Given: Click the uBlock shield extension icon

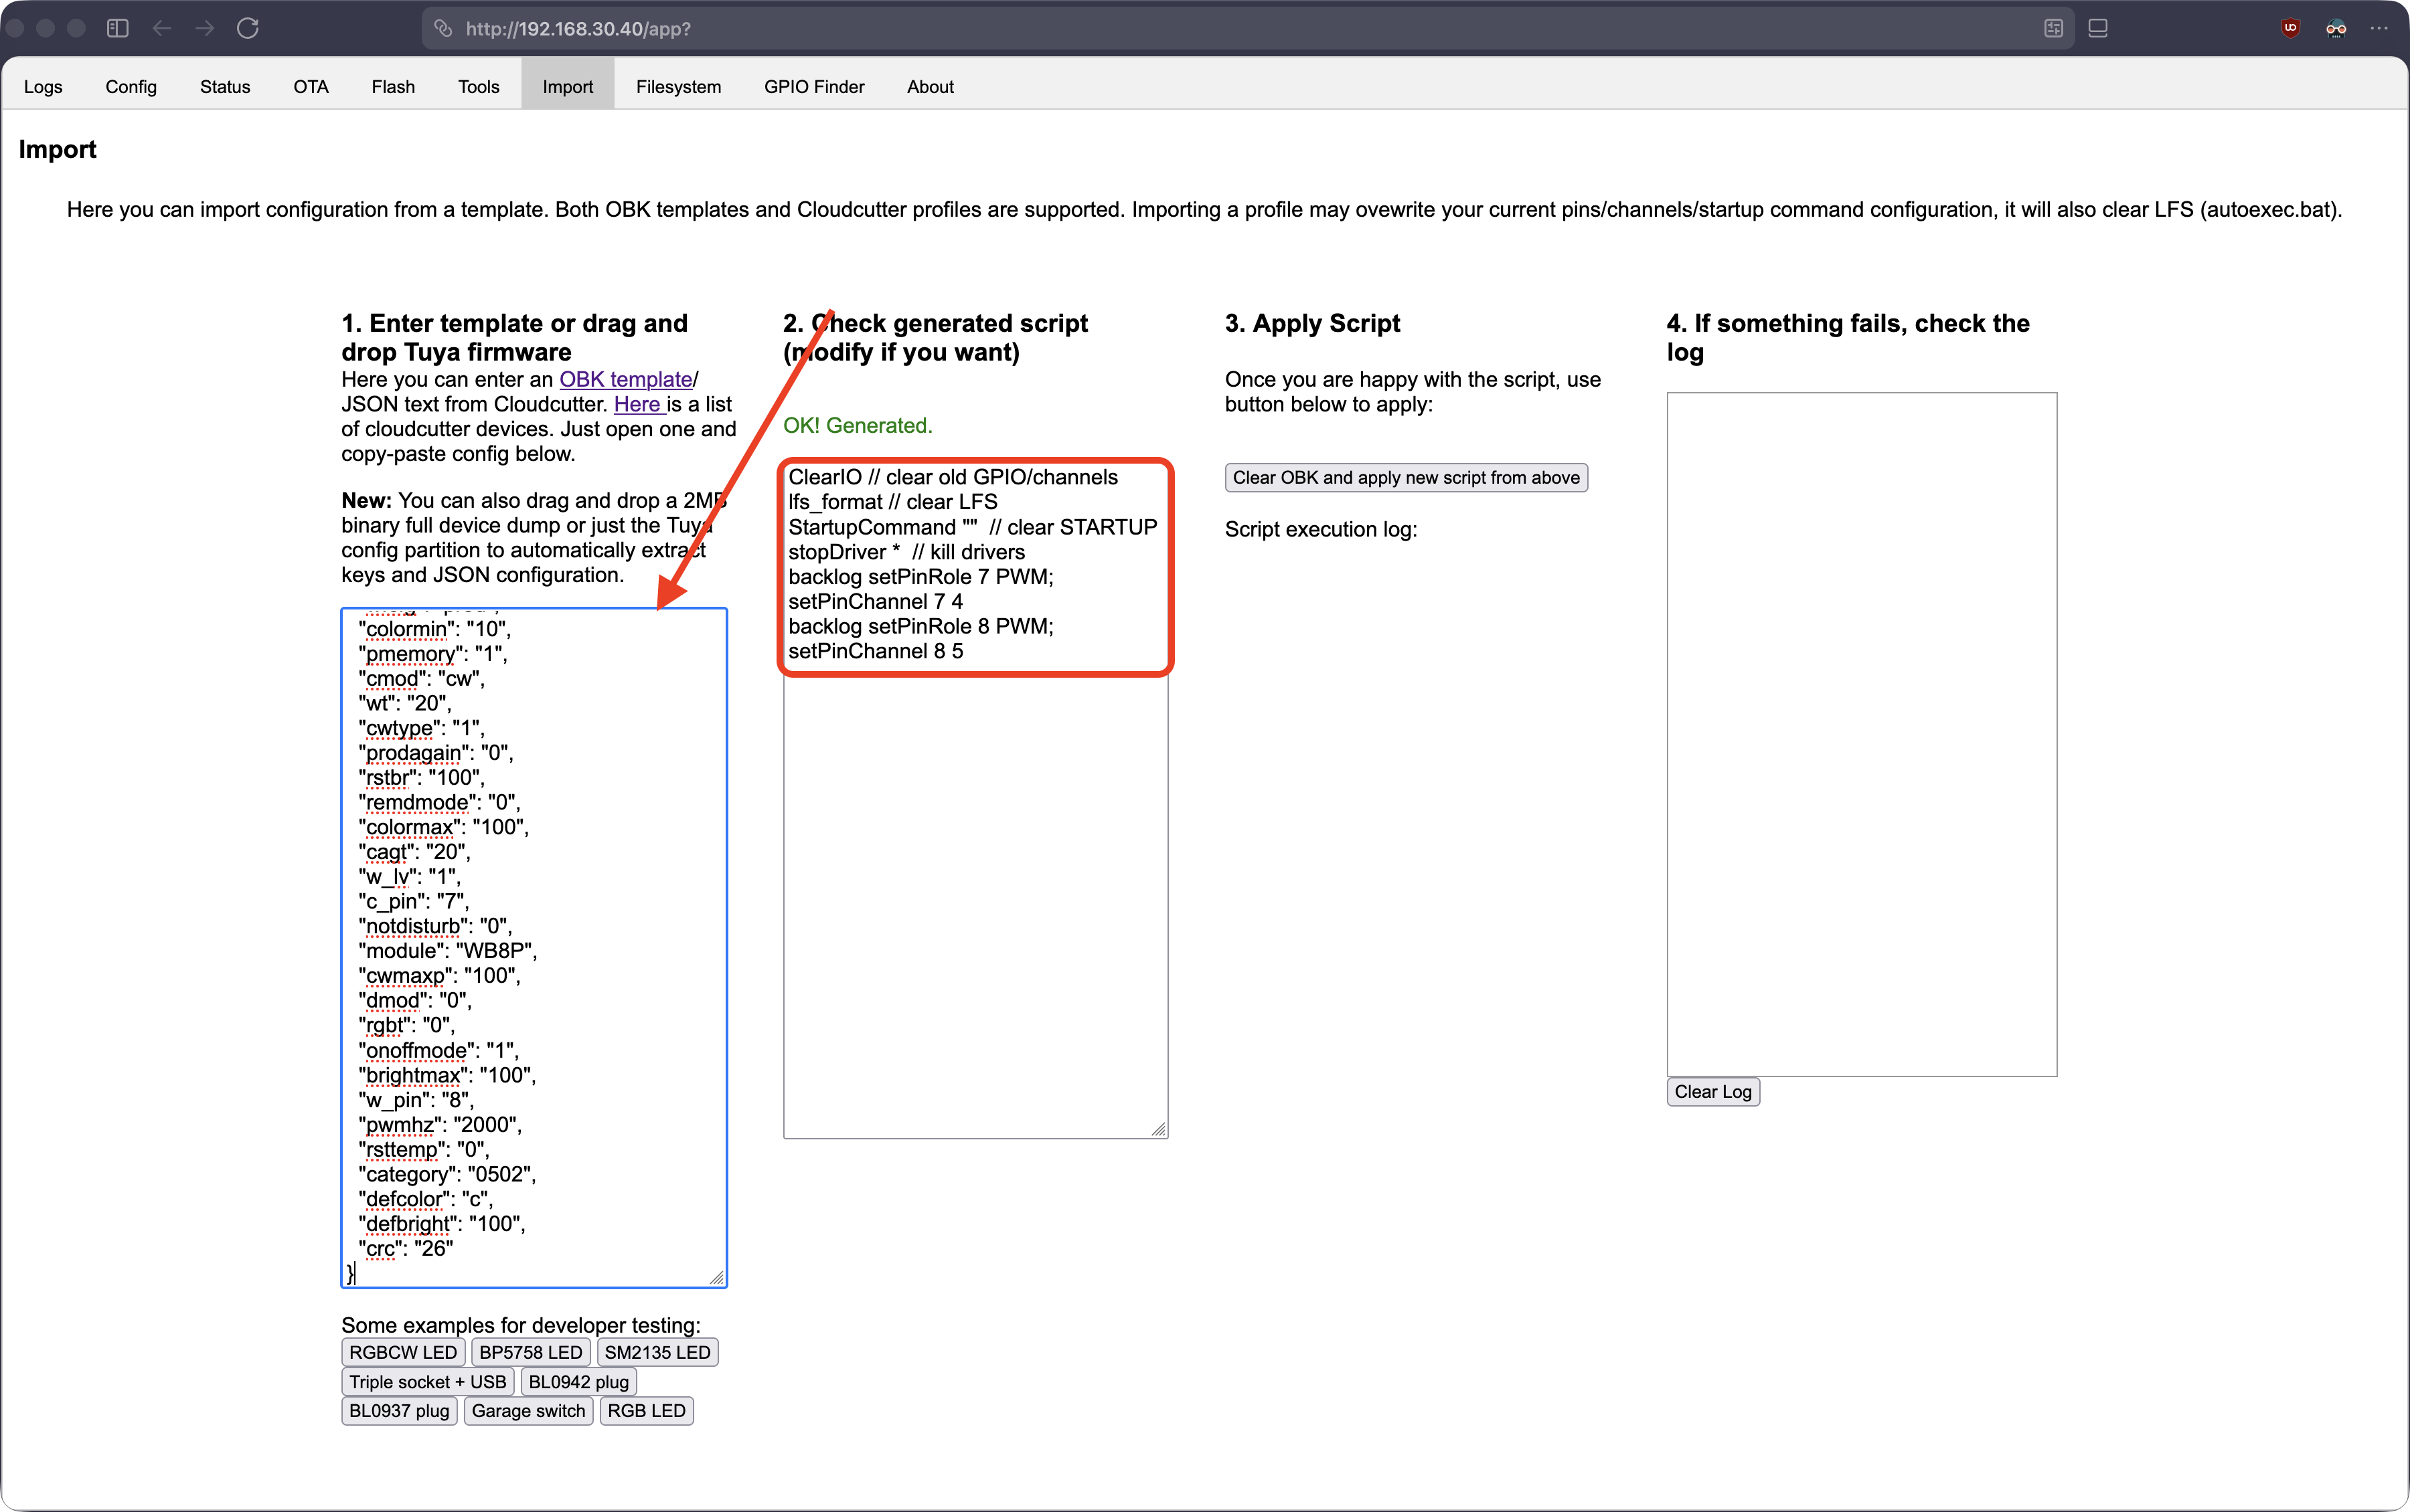Looking at the screenshot, I should point(2290,28).
